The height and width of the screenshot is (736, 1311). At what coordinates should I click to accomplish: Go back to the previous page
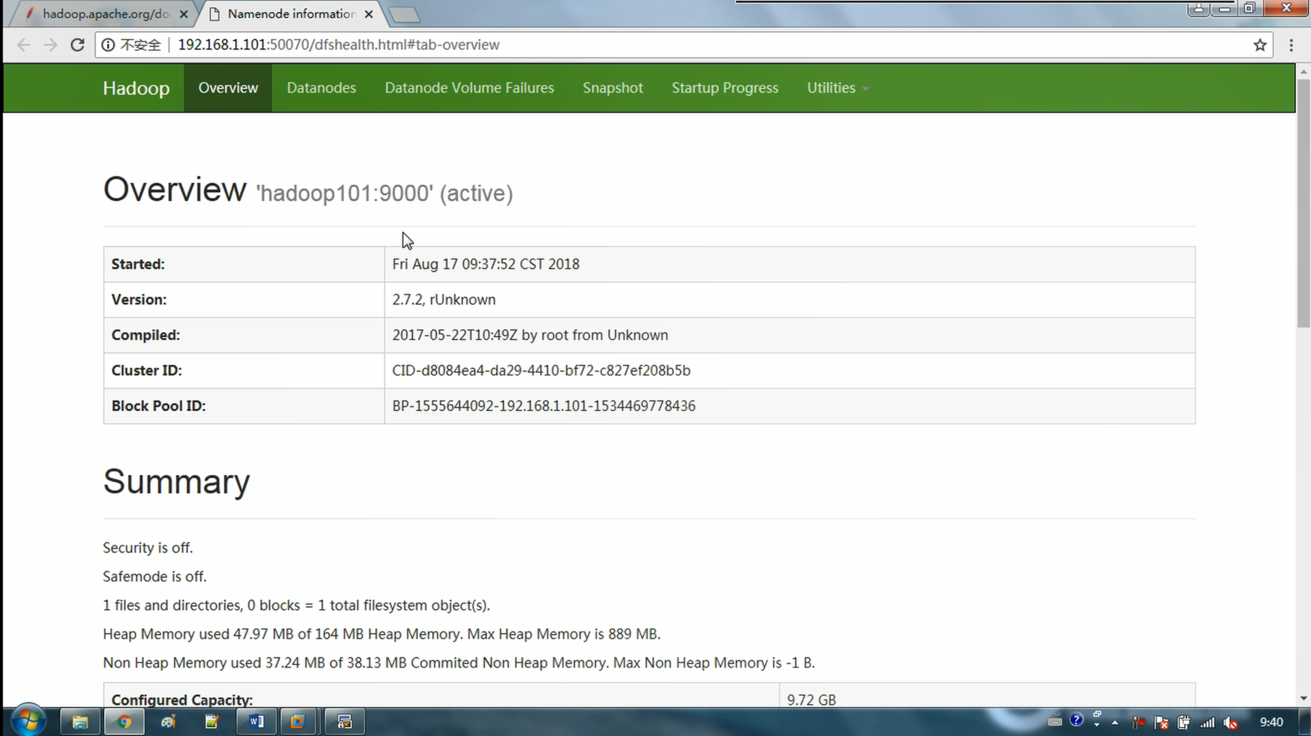[x=24, y=45]
